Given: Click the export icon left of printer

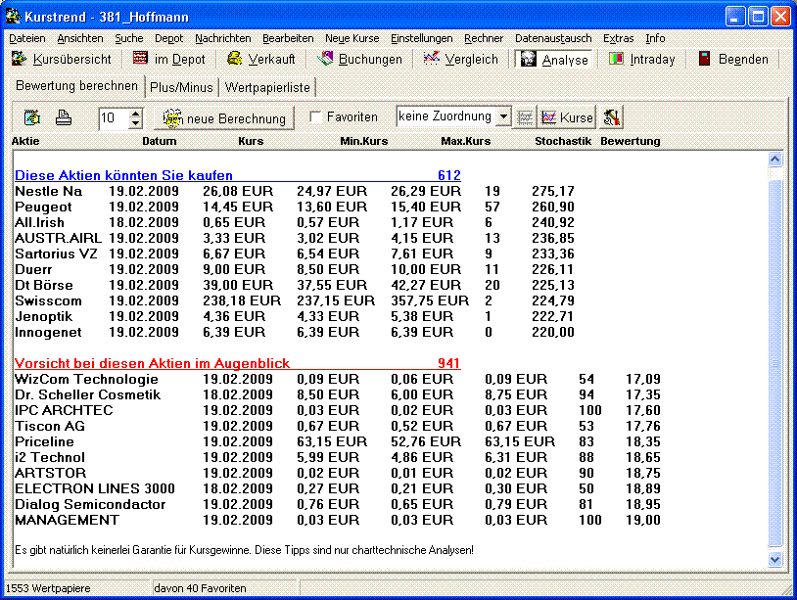Looking at the screenshot, I should (32, 117).
